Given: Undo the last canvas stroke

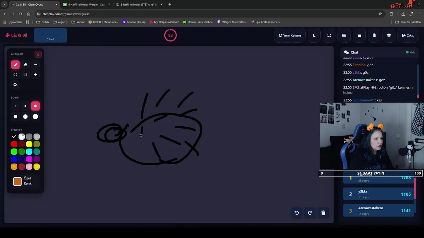Looking at the screenshot, I should click(296, 213).
